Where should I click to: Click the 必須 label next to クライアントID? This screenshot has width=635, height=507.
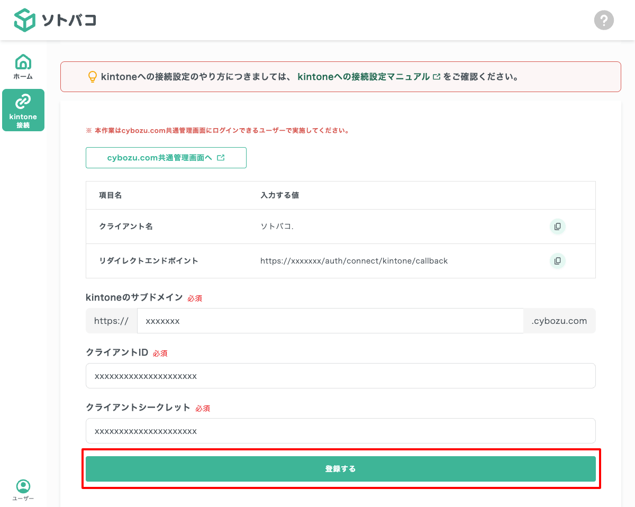pyautogui.click(x=160, y=353)
